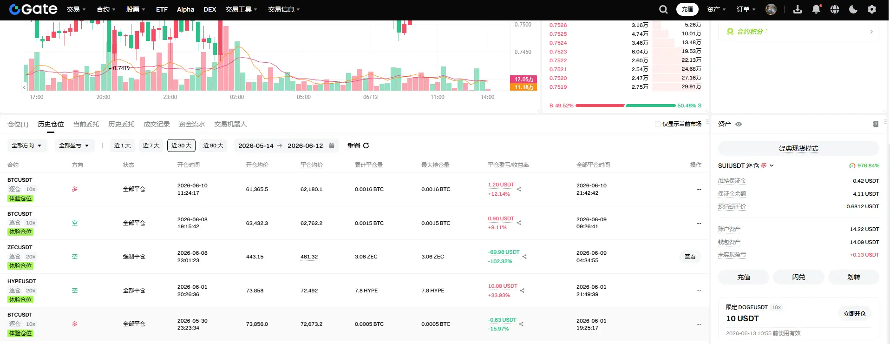
Task: Expand the 资产 header menu
Action: pos(716,9)
